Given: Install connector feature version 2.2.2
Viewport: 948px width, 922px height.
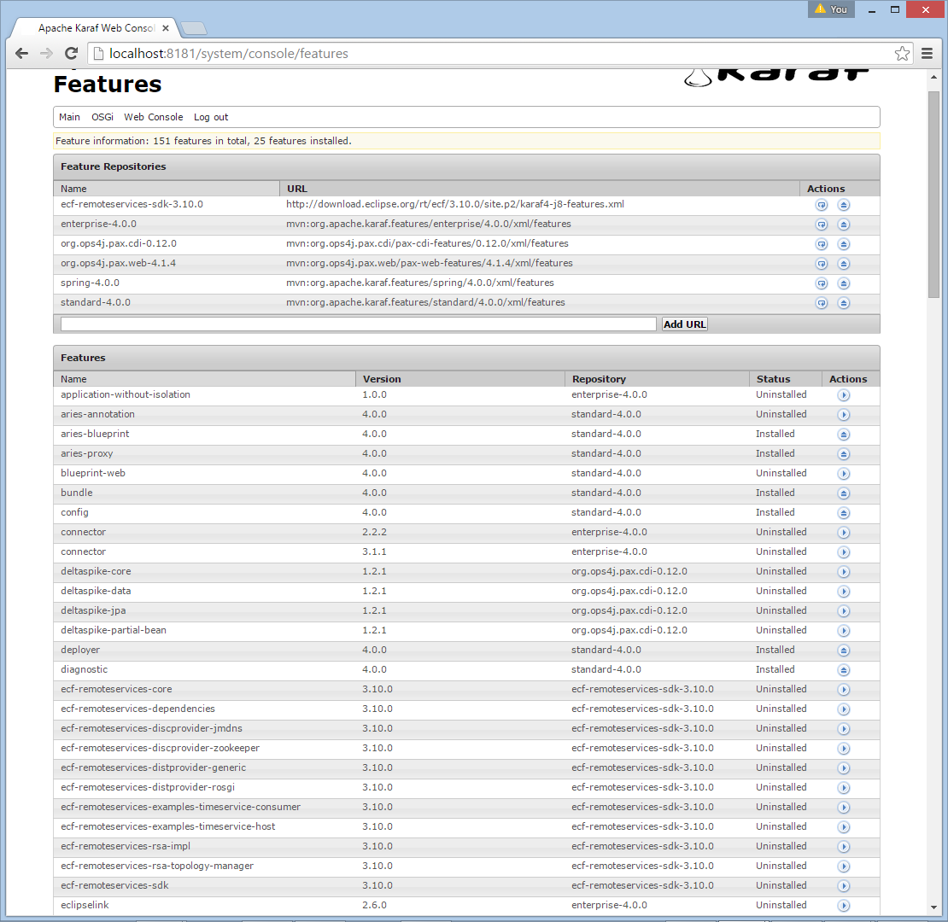Looking at the screenshot, I should (844, 533).
